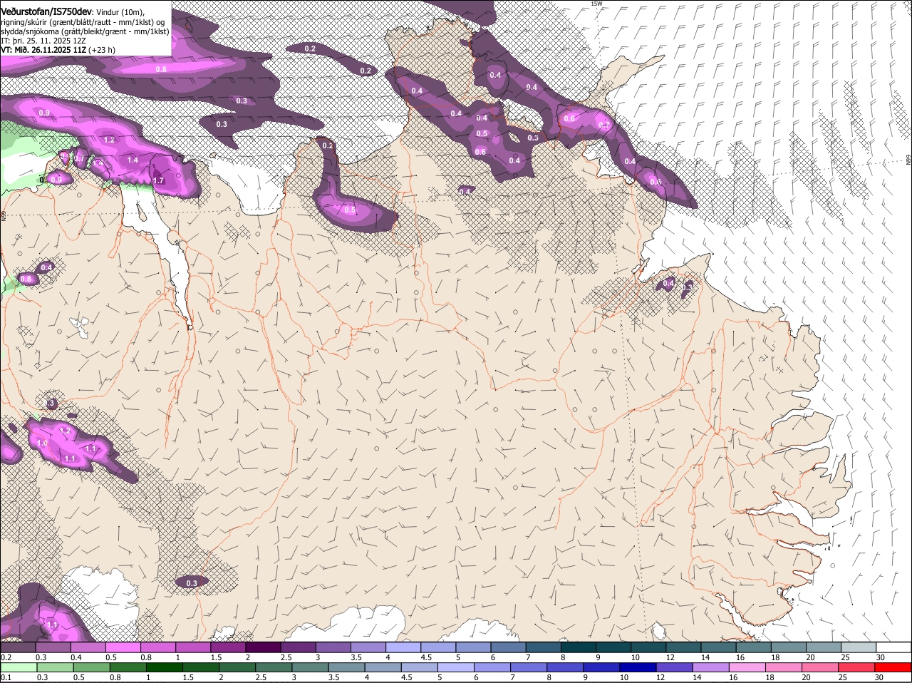Viewport: 912px width, 683px height.
Task: Pick the upper-scale dark purple swatch starting at 2
Action: coord(263,647)
